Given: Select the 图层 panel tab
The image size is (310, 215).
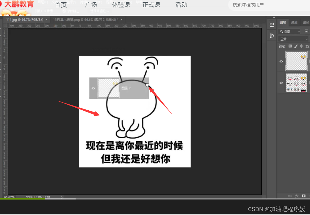Looking at the screenshot, I should pyautogui.click(x=283, y=23).
